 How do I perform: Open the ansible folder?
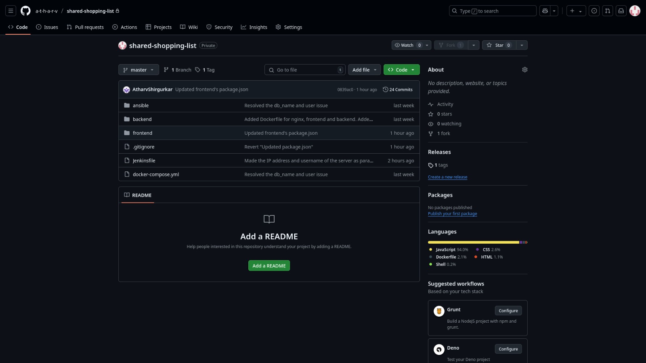pyautogui.click(x=141, y=106)
